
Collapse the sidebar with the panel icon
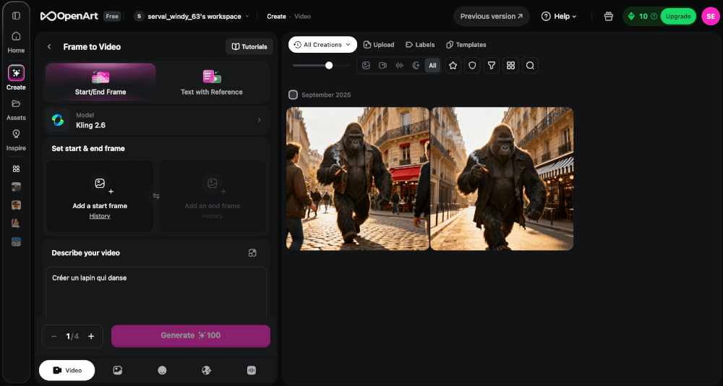tap(16, 16)
